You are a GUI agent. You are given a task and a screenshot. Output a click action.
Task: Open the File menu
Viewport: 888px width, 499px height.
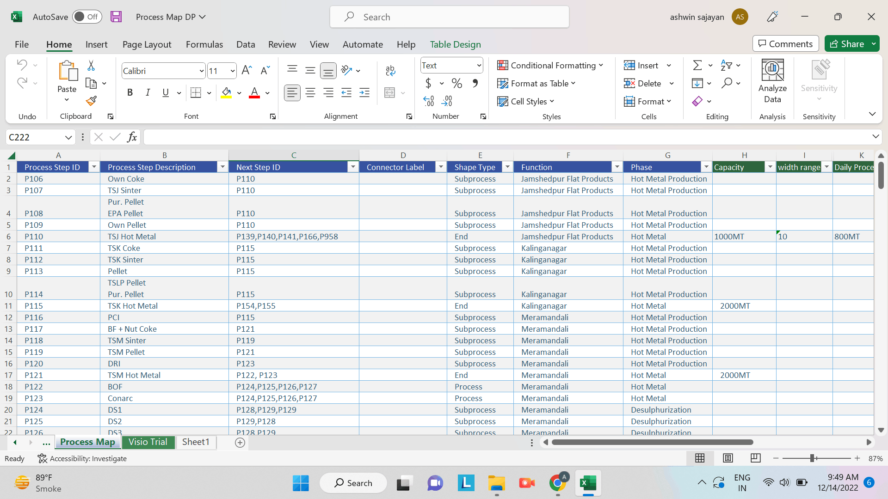pyautogui.click(x=22, y=44)
